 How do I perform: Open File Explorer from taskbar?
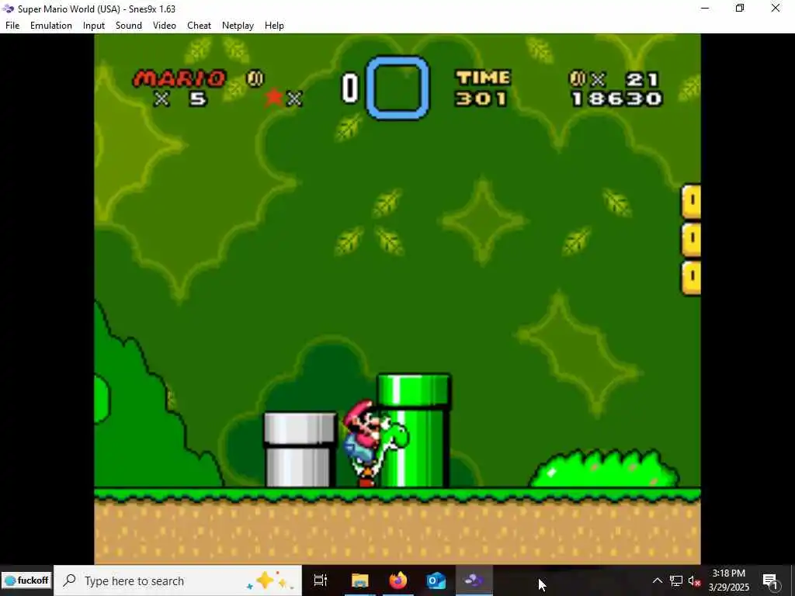pyautogui.click(x=359, y=580)
